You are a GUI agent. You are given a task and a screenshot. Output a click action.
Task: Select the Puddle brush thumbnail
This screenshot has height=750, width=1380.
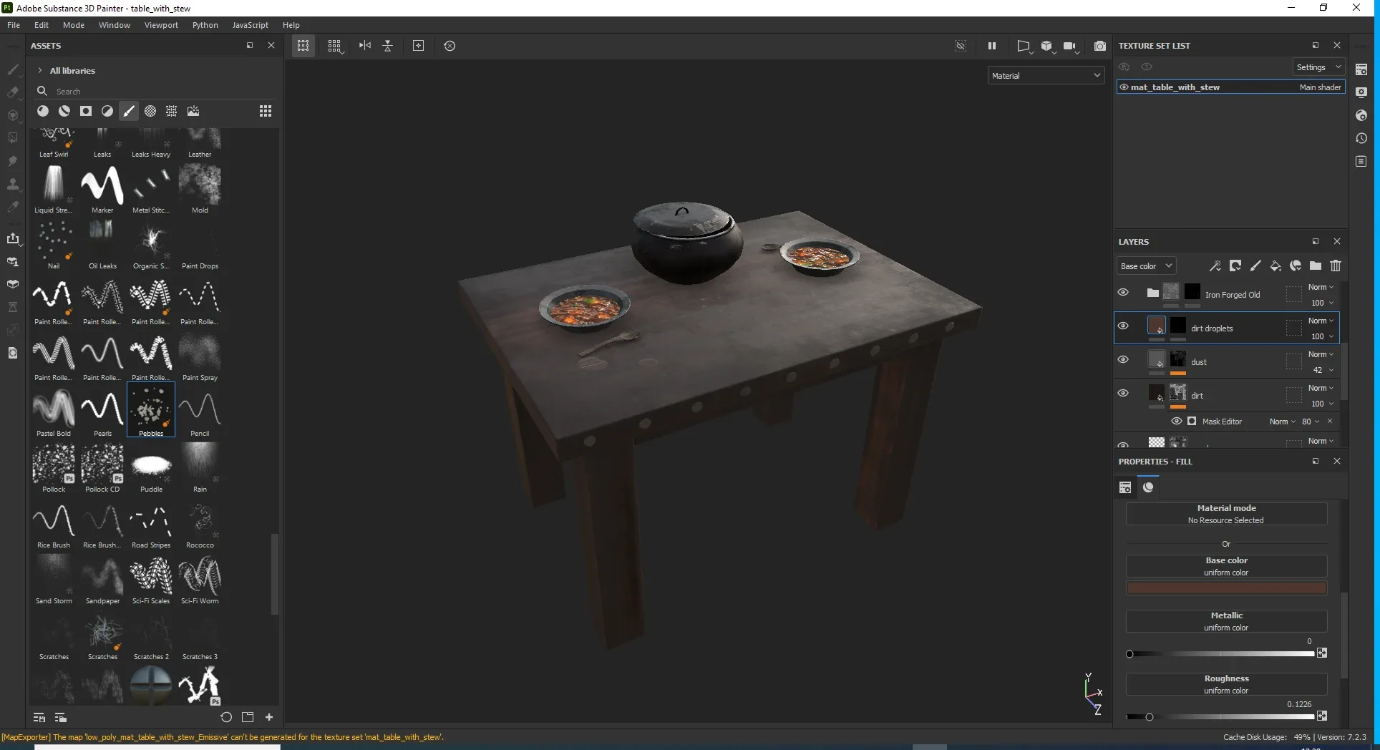coord(151,466)
